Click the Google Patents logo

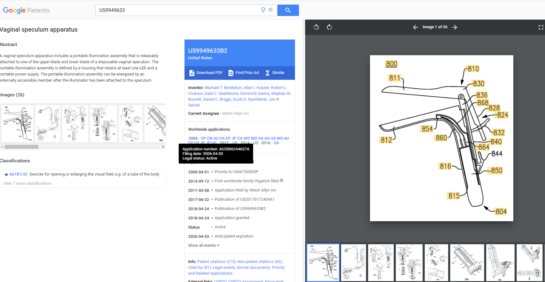pyautogui.click(x=26, y=10)
